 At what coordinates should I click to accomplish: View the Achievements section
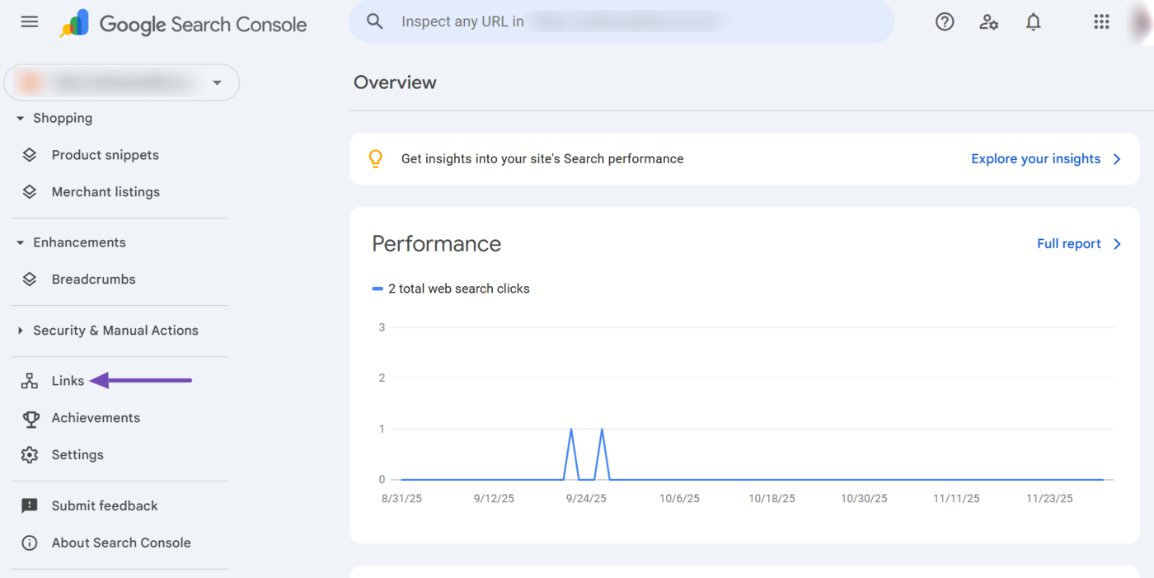[x=96, y=417]
